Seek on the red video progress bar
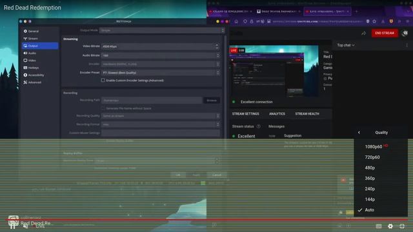Viewport: 413px width, 232px height. [206, 219]
